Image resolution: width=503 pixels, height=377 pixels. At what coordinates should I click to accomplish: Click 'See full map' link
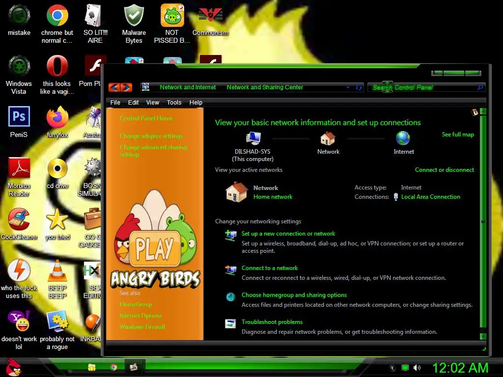point(458,135)
